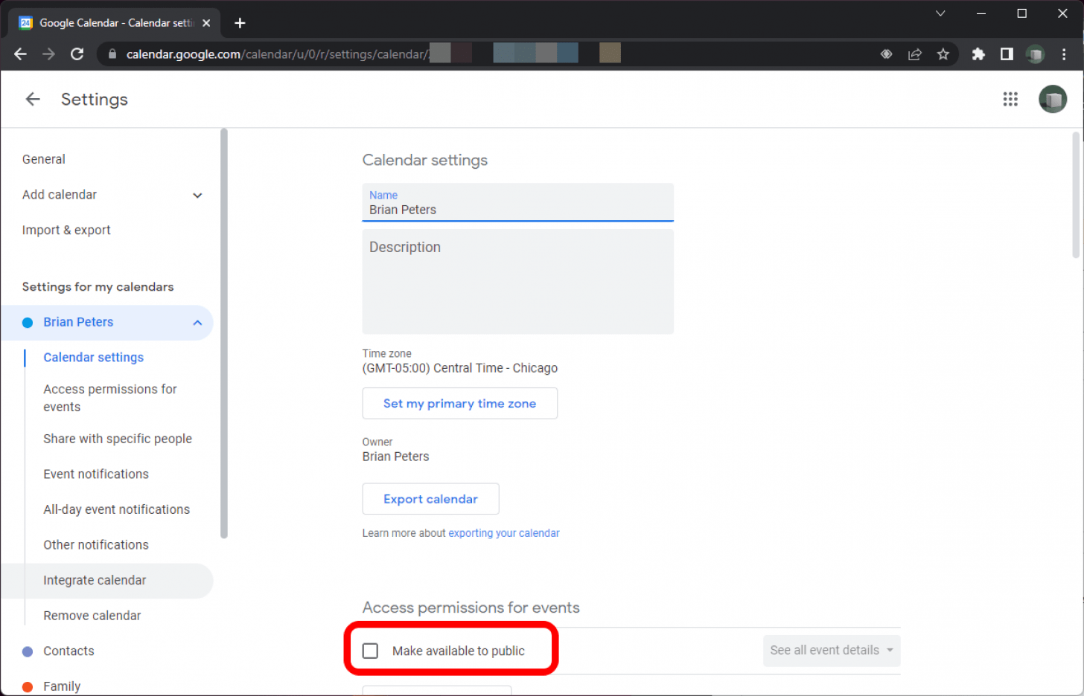Click the tab search chevron in title bar
Viewport: 1084px width, 696px height.
click(x=940, y=13)
